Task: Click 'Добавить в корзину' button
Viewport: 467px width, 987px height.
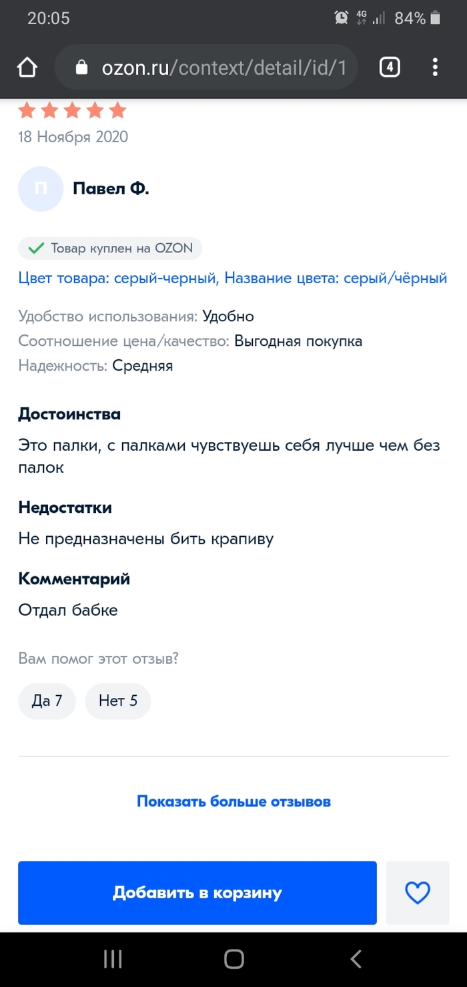Action: point(197,893)
